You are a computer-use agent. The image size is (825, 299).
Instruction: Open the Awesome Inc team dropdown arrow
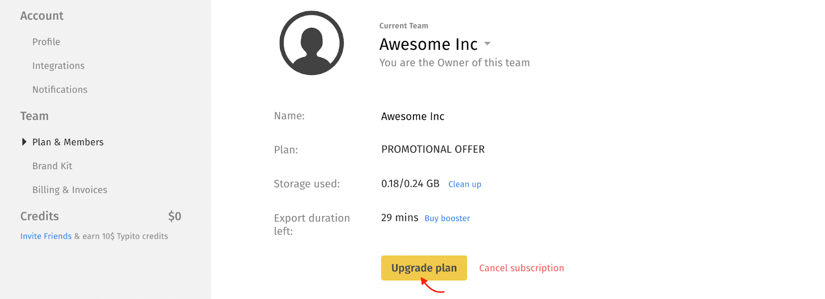tap(487, 44)
